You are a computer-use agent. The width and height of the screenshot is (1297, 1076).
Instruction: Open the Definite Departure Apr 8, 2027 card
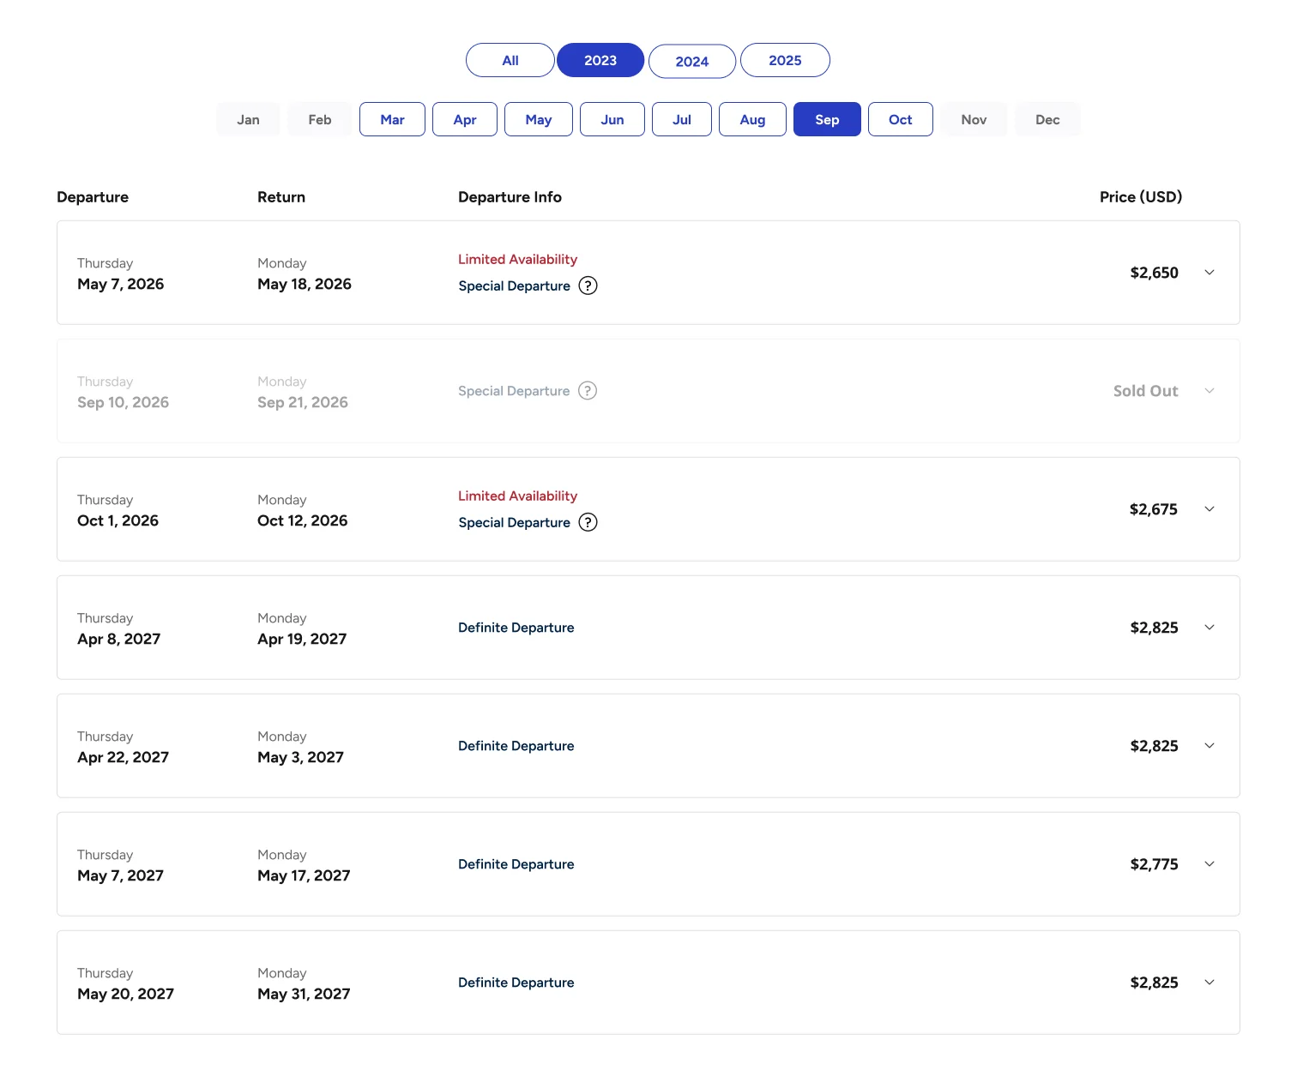(648, 628)
